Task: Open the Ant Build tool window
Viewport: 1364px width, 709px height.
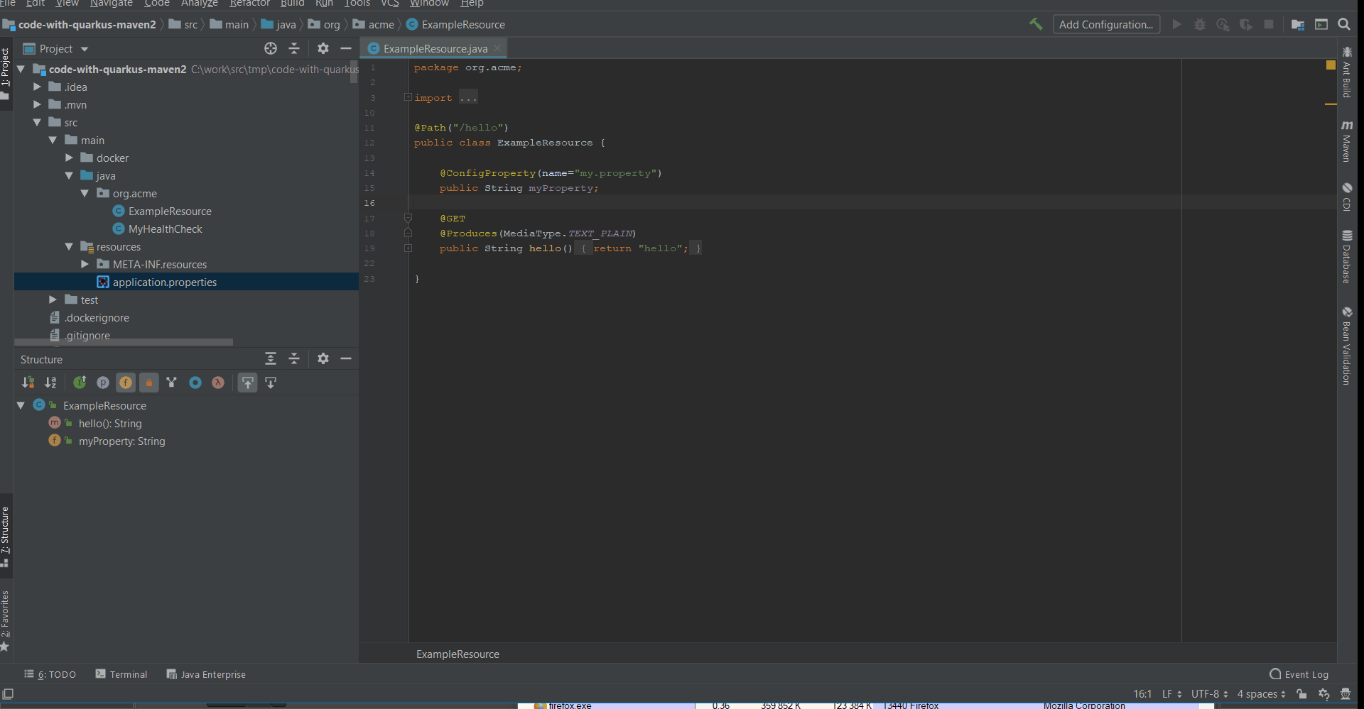Action: click(1348, 75)
